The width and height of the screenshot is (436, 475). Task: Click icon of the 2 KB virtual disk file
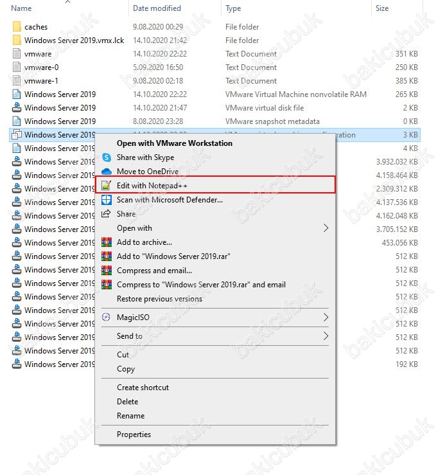(17, 107)
